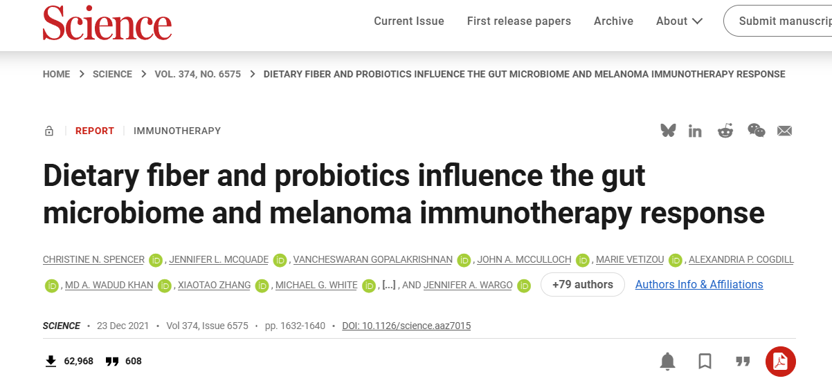Share article on Bluesky butterfly icon
The height and width of the screenshot is (383, 832).
[667, 130]
